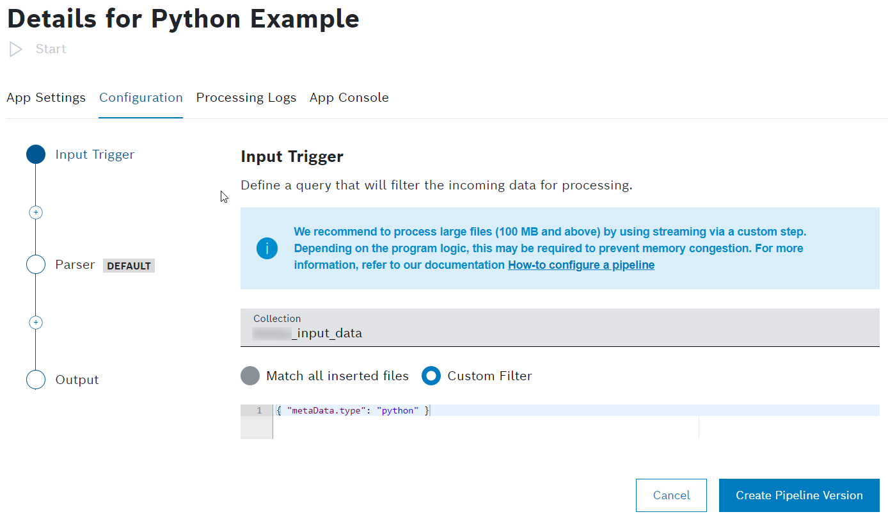The image size is (888, 521).
Task: Open the Processing Logs tab
Action: (246, 98)
